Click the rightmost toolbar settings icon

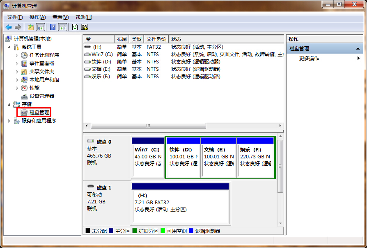click(85, 27)
